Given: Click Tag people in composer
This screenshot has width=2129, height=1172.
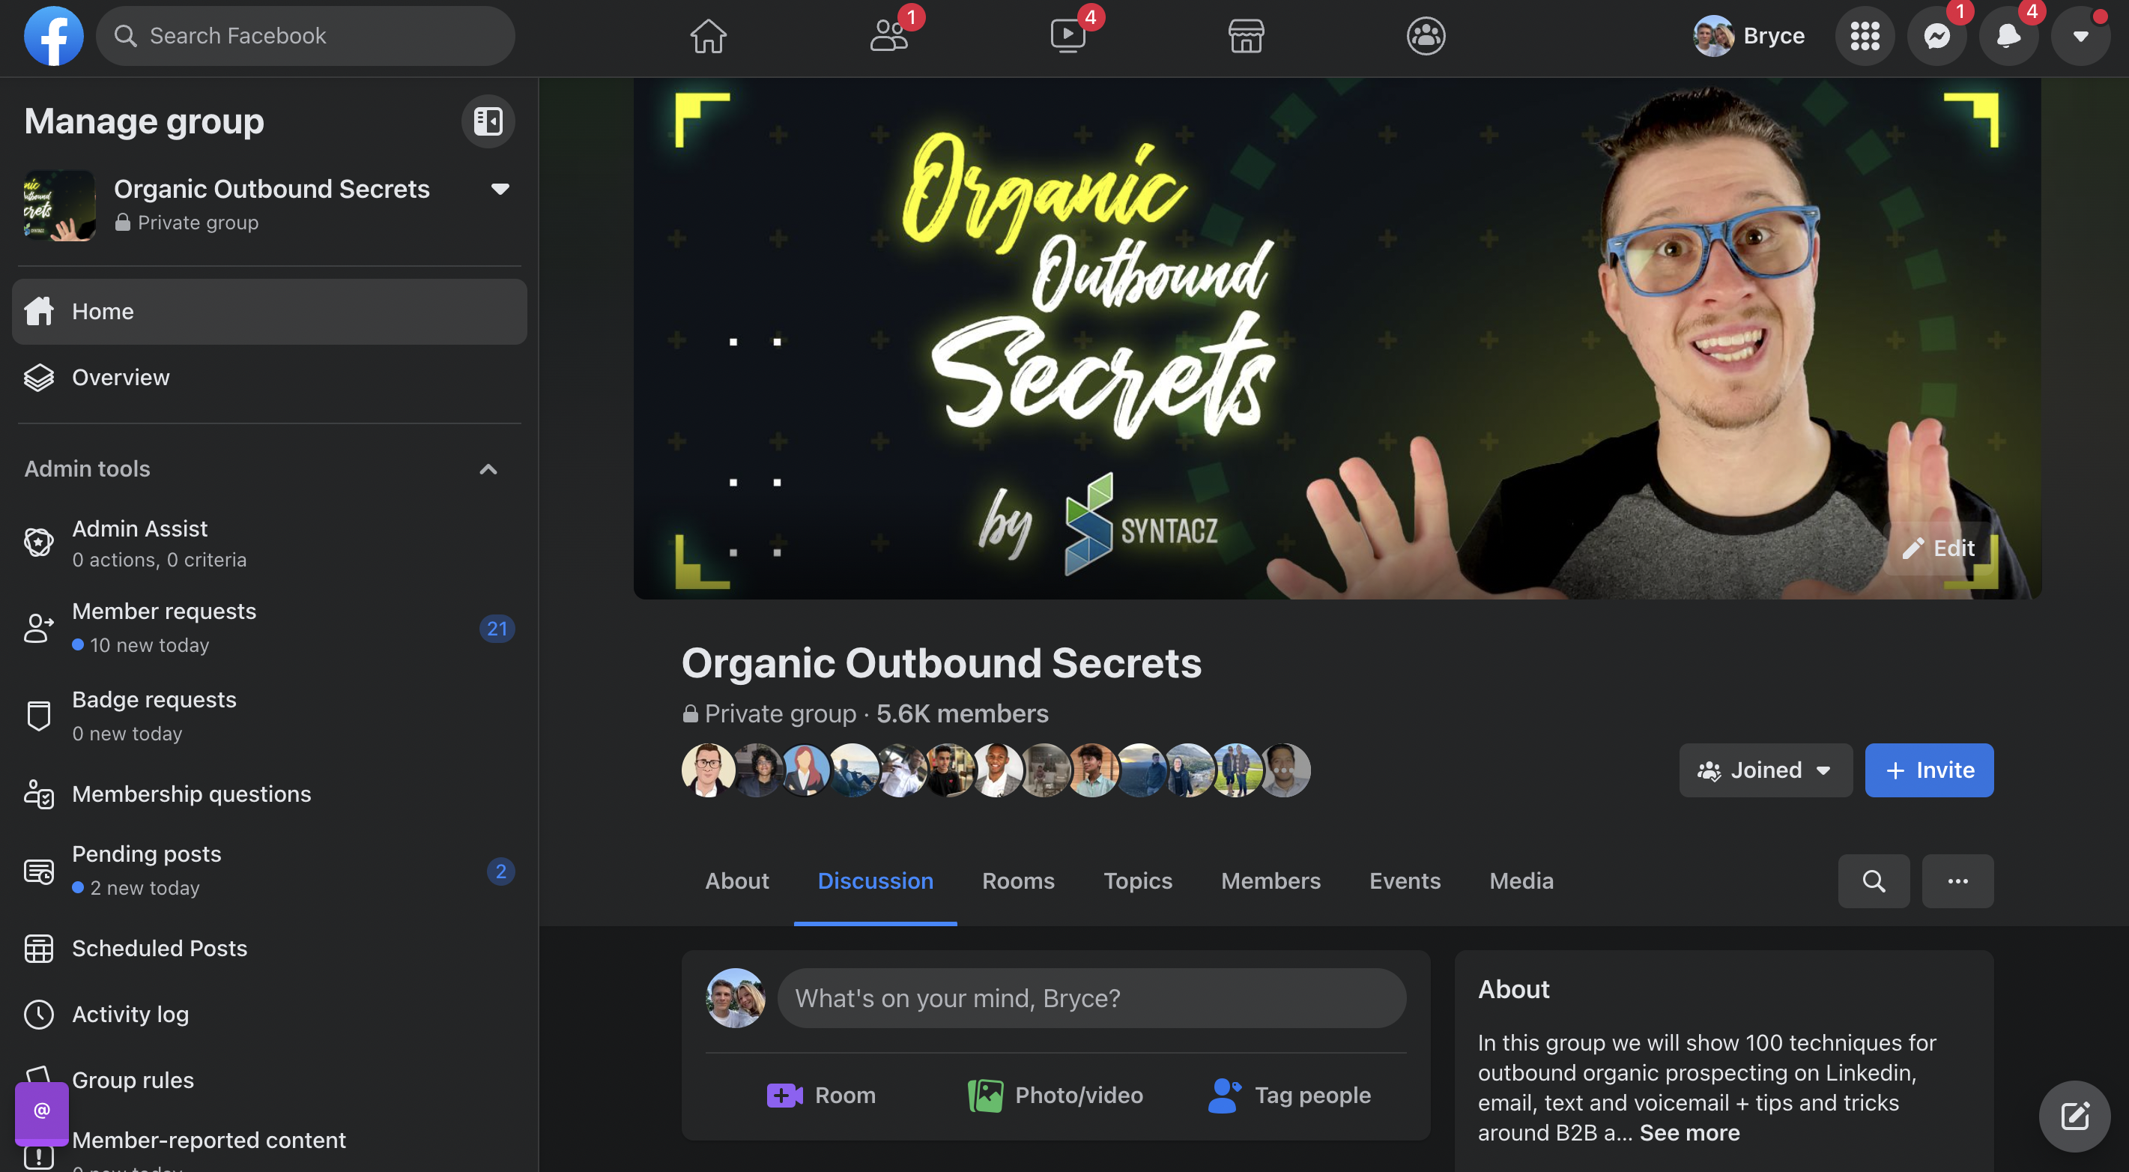Looking at the screenshot, I should coord(1289,1095).
